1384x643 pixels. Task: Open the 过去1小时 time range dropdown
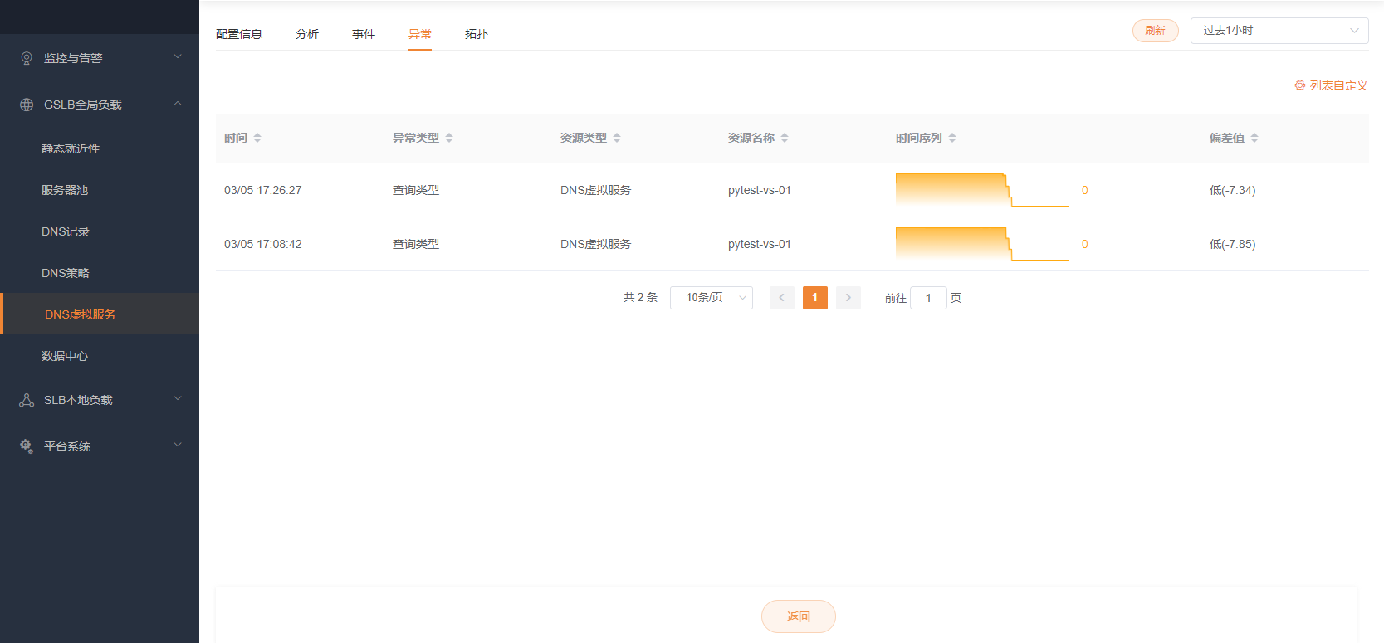(1279, 31)
